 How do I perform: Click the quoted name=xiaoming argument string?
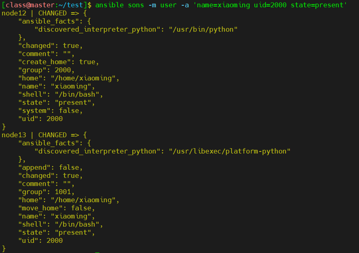click(221, 5)
